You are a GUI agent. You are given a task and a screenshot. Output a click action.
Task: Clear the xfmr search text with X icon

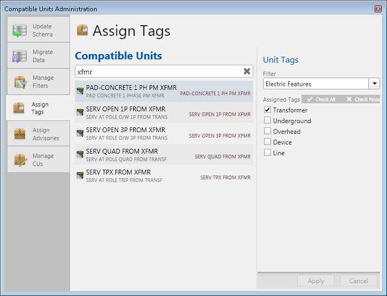point(247,71)
